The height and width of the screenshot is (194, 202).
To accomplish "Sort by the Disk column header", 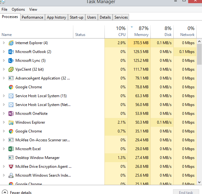I will (162, 32).
